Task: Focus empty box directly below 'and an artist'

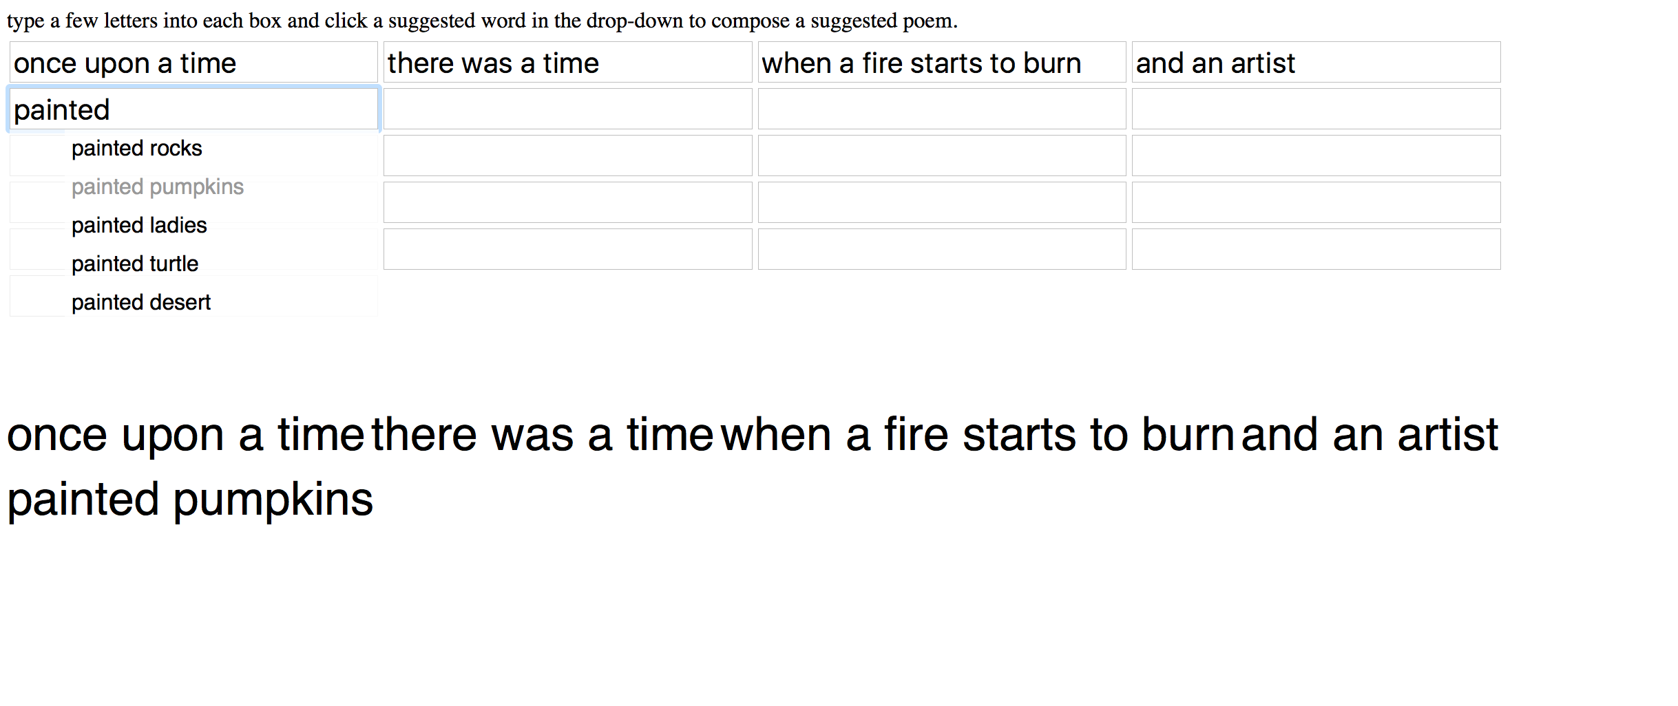Action: click(x=1316, y=109)
